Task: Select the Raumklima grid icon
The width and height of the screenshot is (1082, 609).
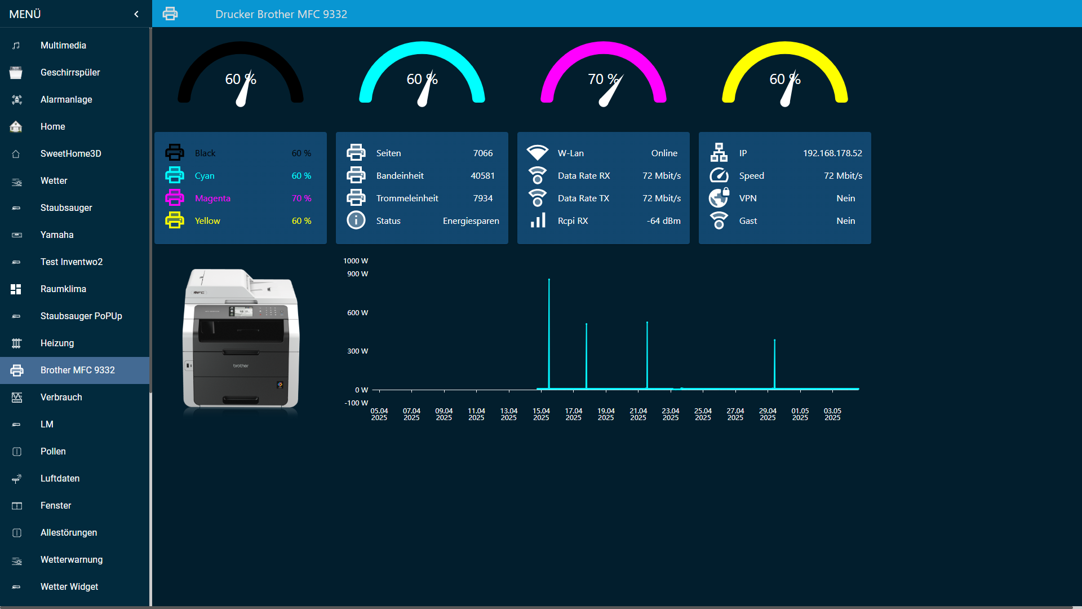Action: 16,289
